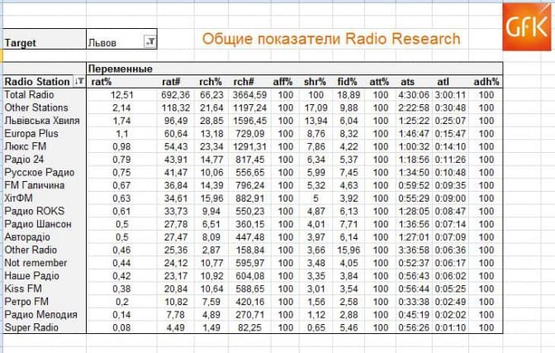Select the rch# column header
Viewport: 555px width, 353px height.
pyautogui.click(x=248, y=82)
